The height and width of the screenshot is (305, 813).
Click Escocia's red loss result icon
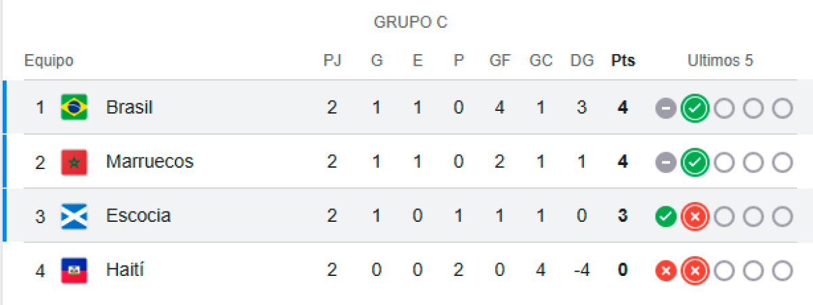click(x=695, y=216)
